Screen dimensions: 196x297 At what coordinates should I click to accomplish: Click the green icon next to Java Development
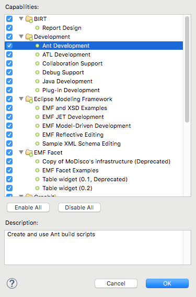point(38,81)
